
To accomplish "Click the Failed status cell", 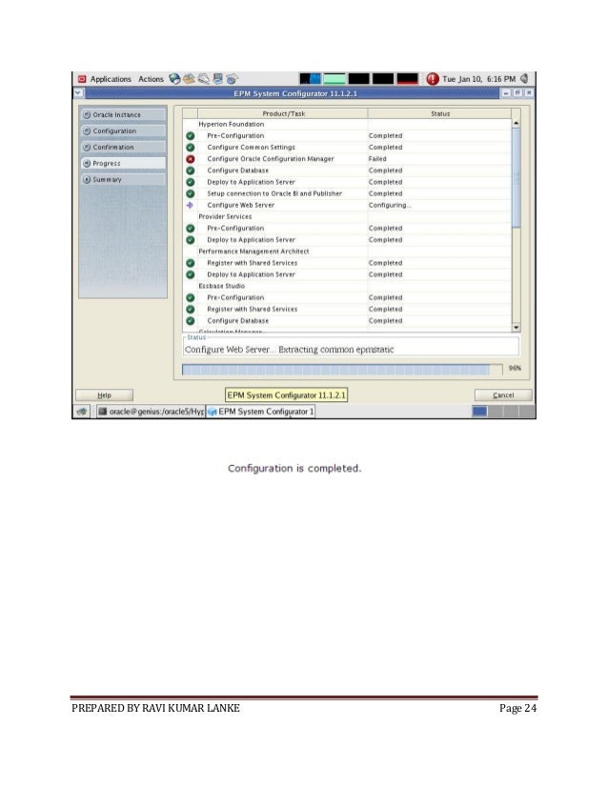I will [x=439, y=159].
